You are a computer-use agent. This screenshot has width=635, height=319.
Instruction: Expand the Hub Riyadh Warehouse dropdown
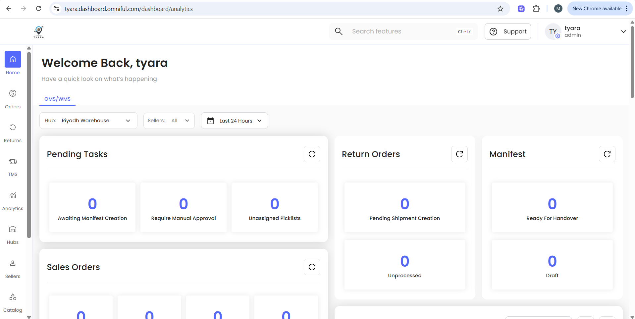88,121
